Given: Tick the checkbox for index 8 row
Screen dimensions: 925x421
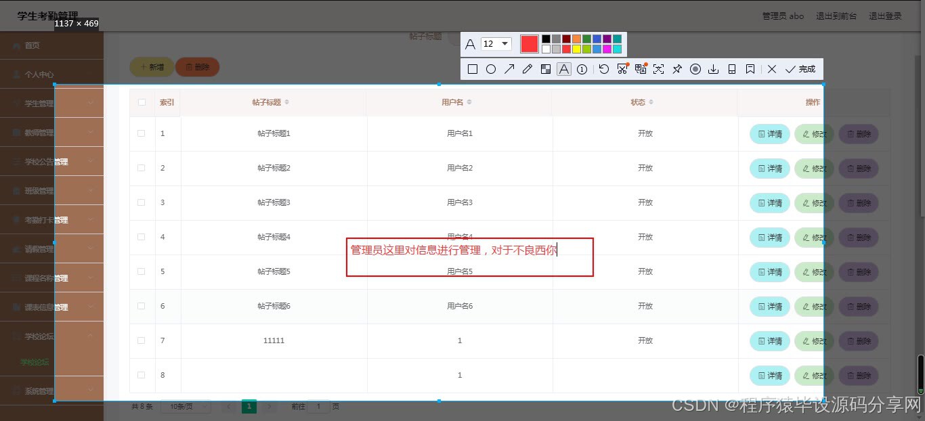Looking at the screenshot, I should click(142, 375).
